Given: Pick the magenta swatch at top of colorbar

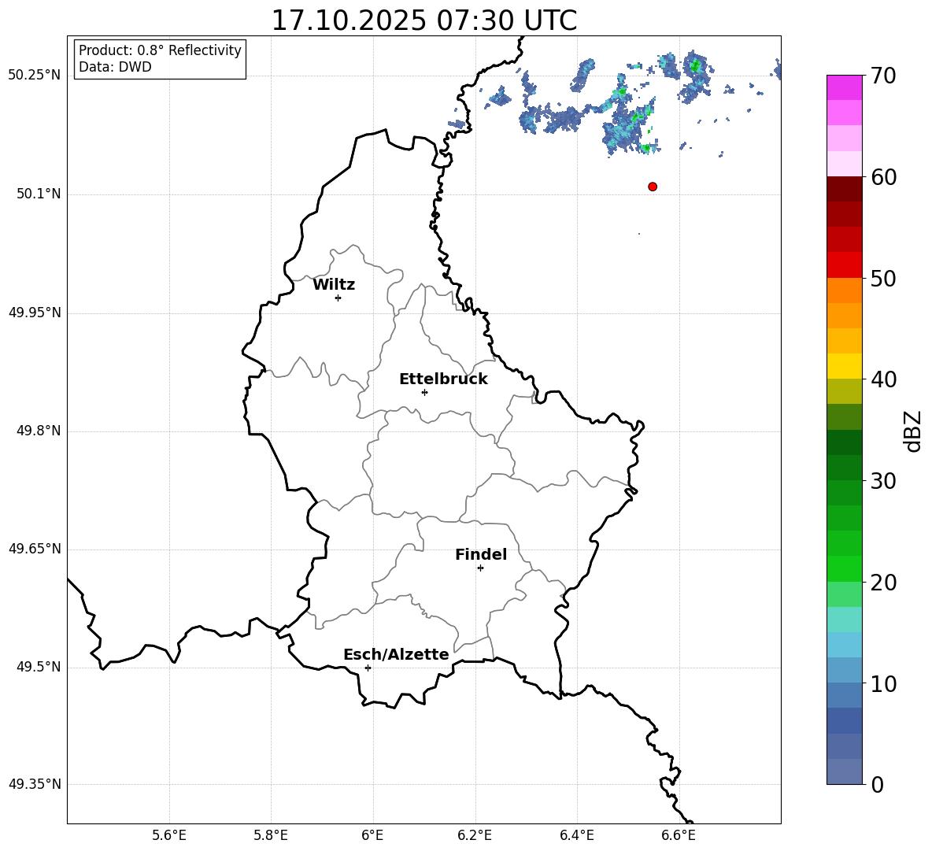Looking at the screenshot, I should [844, 87].
